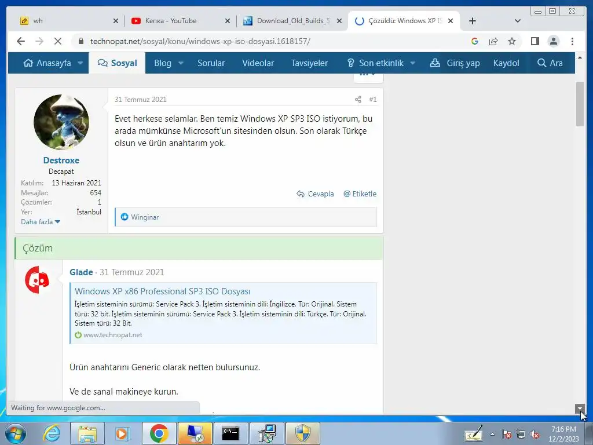Viewport: 593px width, 445px height.
Task: Click the volume muted tray icon
Action: (535, 435)
